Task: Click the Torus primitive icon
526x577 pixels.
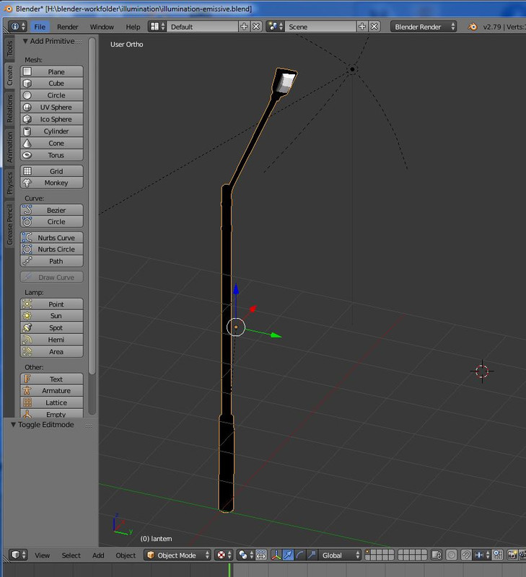Action: (x=27, y=155)
